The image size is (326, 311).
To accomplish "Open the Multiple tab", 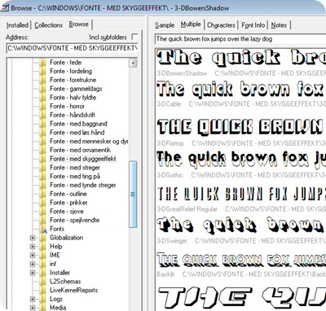I will [x=191, y=24].
